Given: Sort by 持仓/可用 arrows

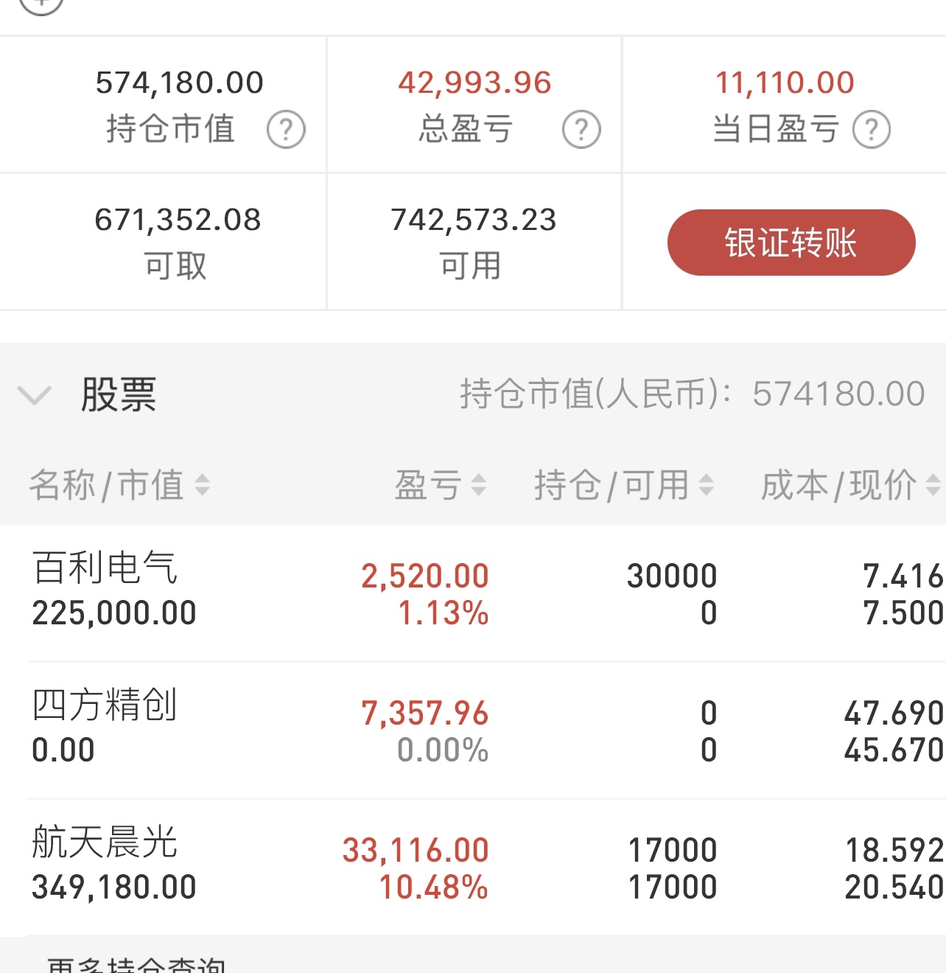Looking at the screenshot, I should (706, 485).
